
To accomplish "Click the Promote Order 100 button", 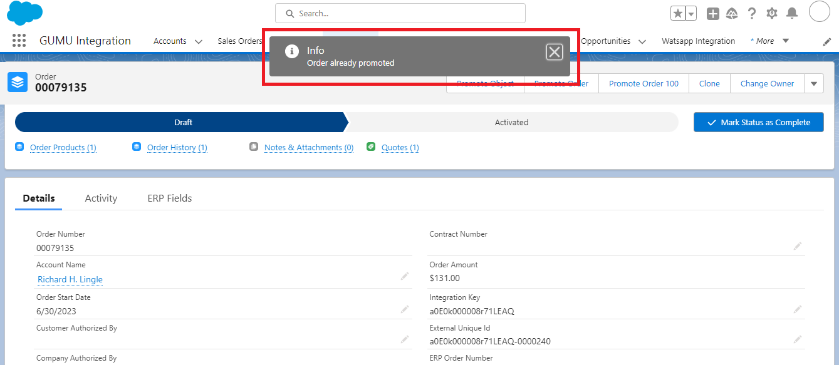I will pyautogui.click(x=644, y=83).
